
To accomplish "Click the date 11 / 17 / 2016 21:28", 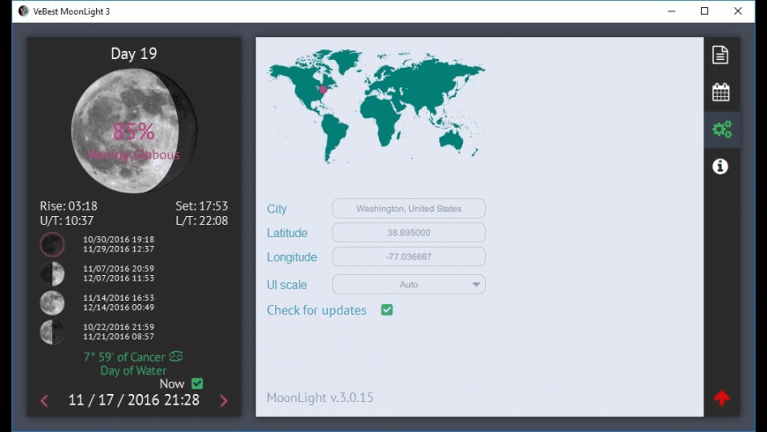I will (134, 399).
